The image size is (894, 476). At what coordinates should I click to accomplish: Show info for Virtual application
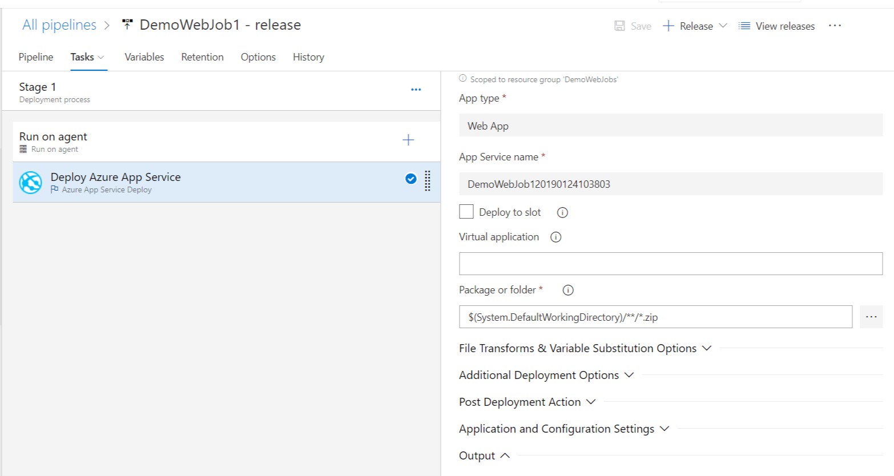555,237
